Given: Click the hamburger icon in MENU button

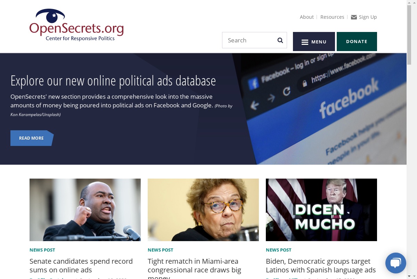Looking at the screenshot, I should tap(305, 42).
